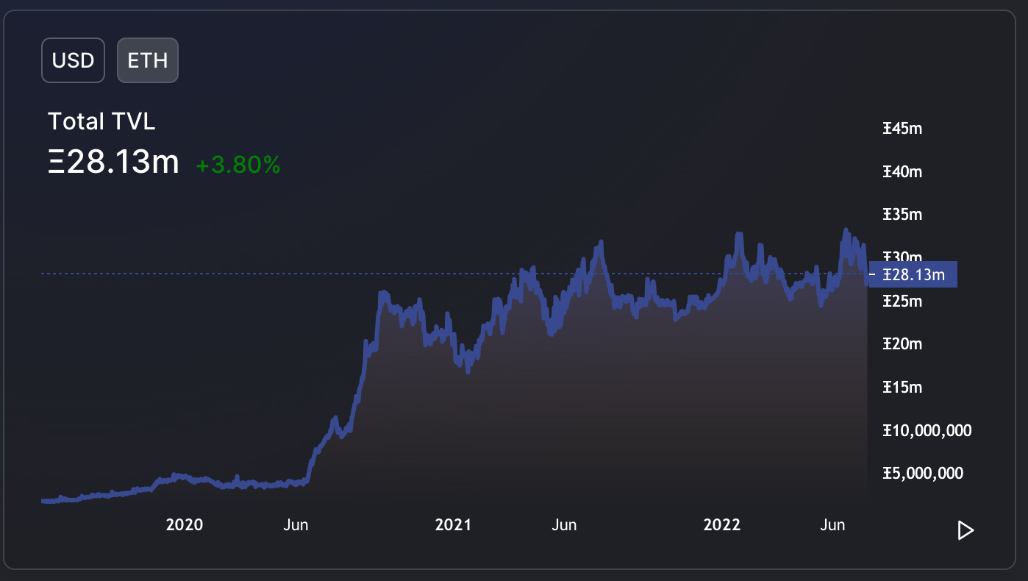Click the Jun label following 2021
The height and width of the screenshot is (581, 1028).
click(564, 525)
